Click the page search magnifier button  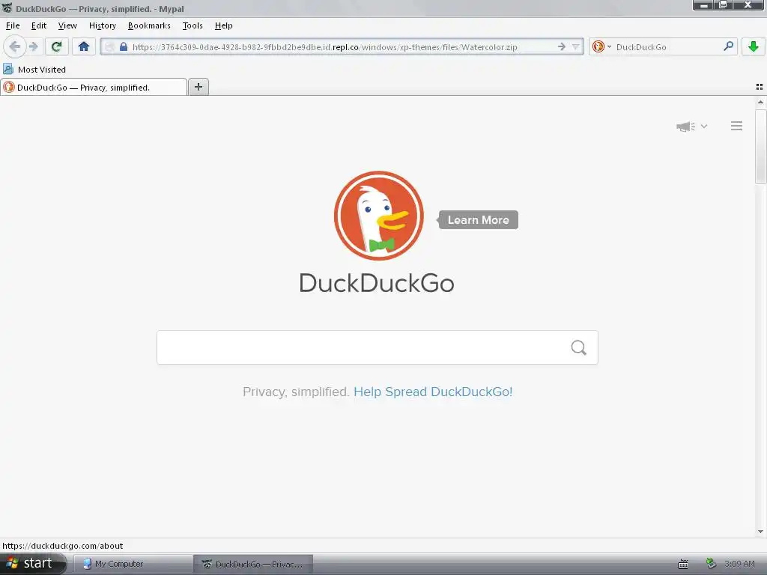(579, 347)
